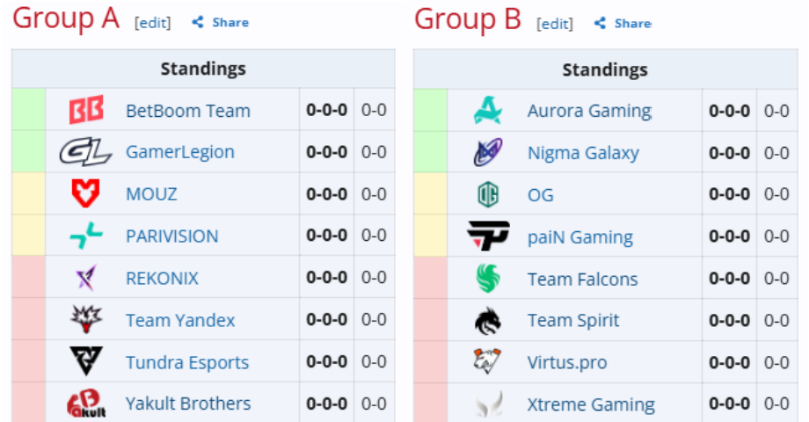The width and height of the screenshot is (809, 422).
Task: Click the GamerLegion GL logo
Action: 85,152
